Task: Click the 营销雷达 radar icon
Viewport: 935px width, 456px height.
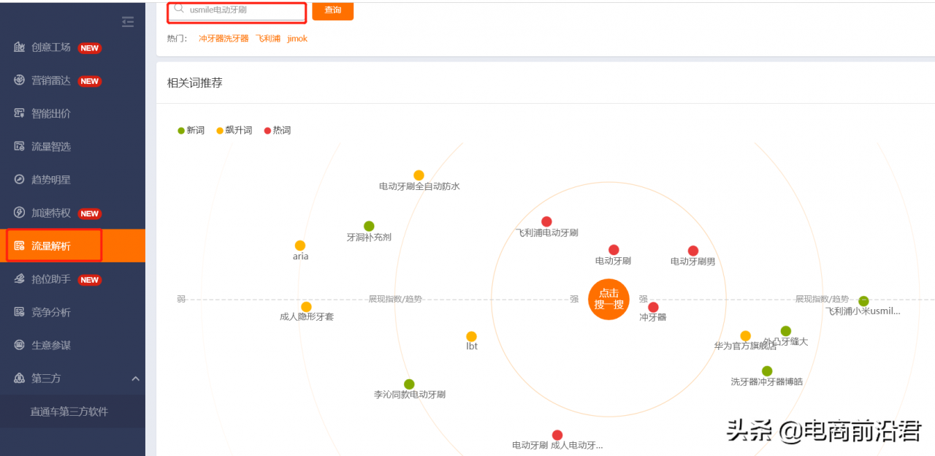Action: pos(20,80)
